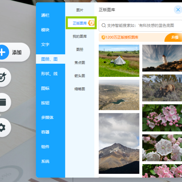The height and width of the screenshot is (182, 182).
Task: Pick the bottom pink flowers photo
Action: point(162,171)
